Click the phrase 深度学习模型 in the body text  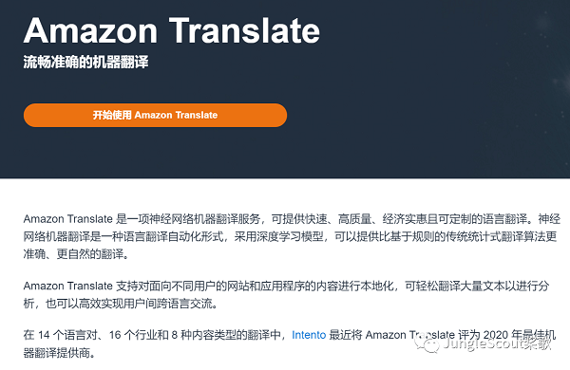coord(290,237)
